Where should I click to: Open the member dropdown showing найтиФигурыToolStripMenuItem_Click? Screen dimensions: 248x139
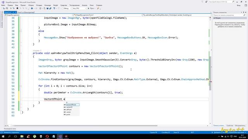[177, 15]
